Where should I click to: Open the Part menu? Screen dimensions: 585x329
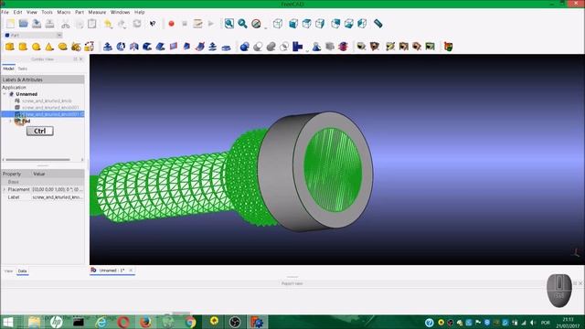[x=80, y=12]
